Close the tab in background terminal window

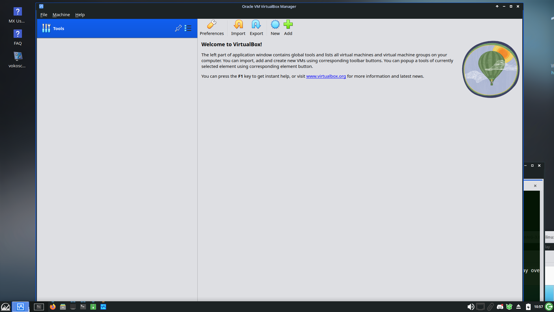tap(535, 186)
